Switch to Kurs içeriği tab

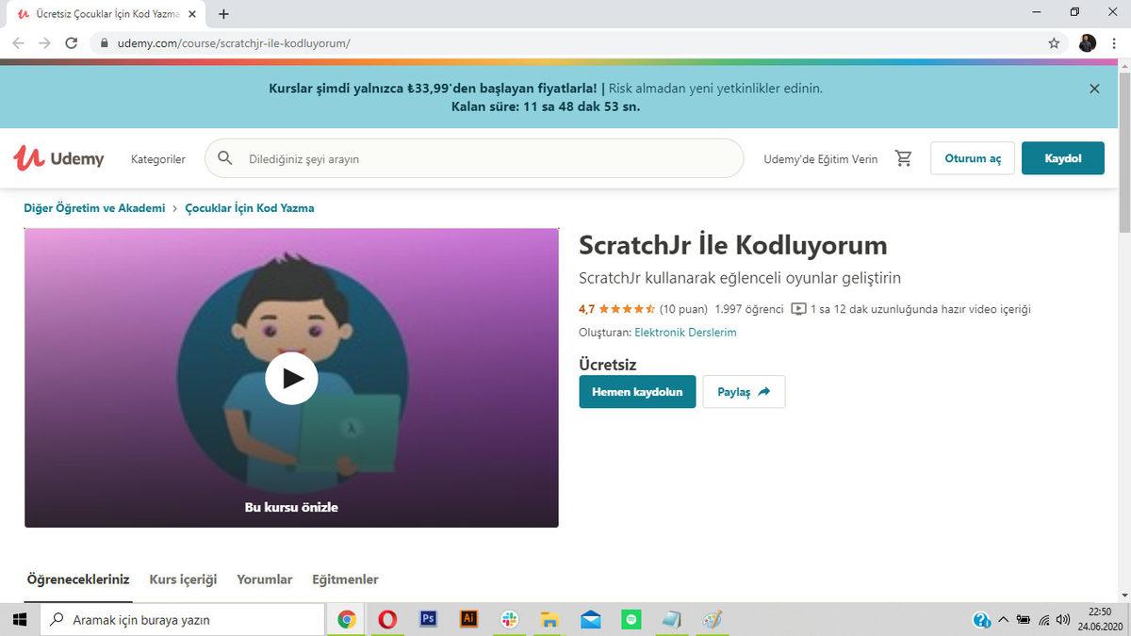[x=183, y=579]
